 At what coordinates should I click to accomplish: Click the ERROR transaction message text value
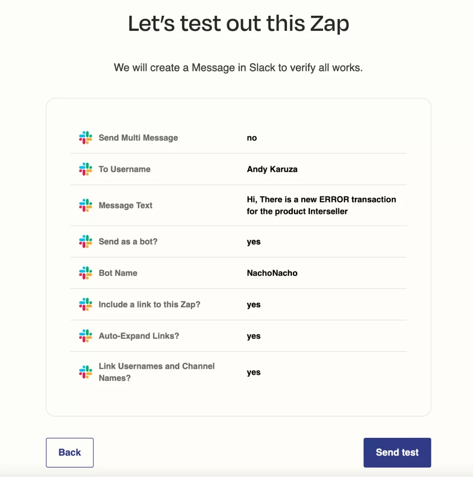[x=321, y=205]
